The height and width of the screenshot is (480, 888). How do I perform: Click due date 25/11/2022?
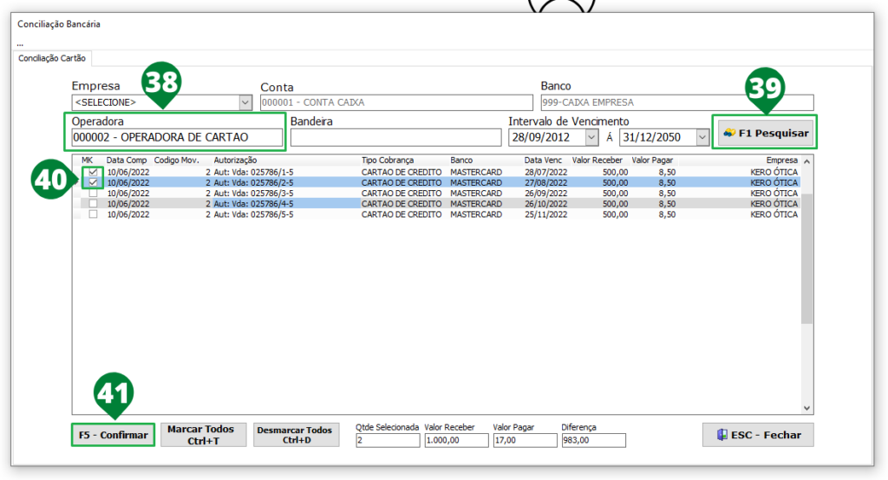click(x=546, y=214)
